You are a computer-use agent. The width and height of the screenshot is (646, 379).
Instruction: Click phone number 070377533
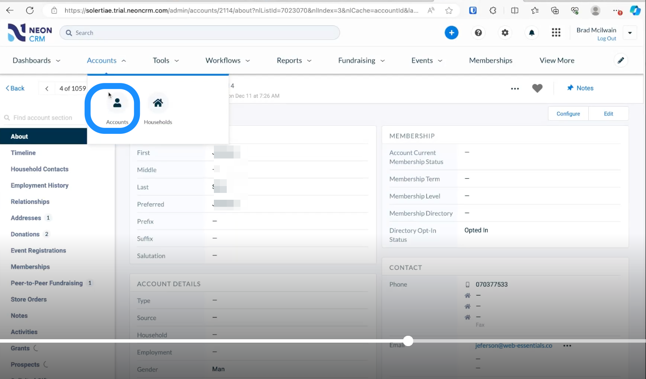(492, 284)
